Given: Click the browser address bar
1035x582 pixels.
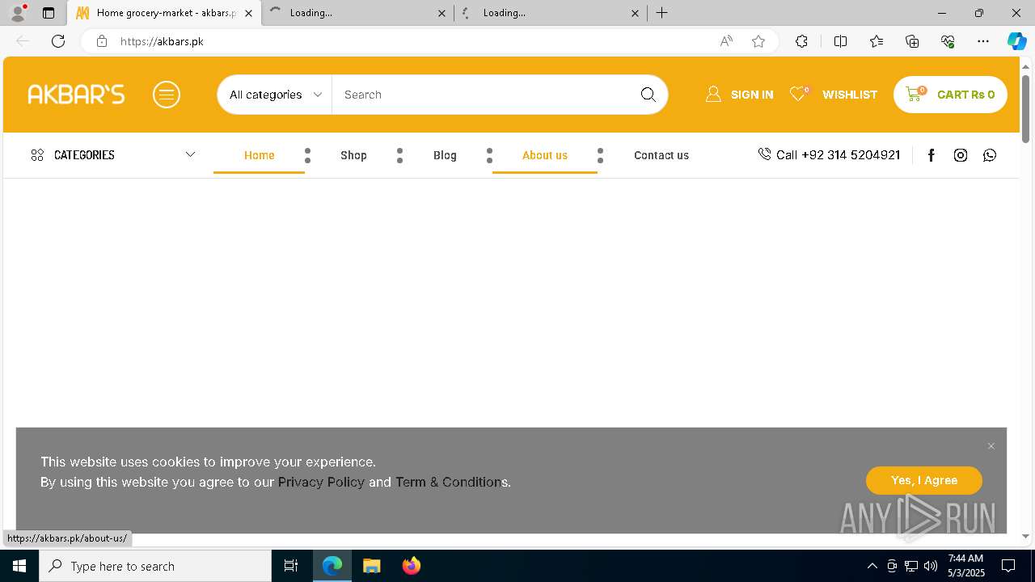Looking at the screenshot, I should coord(412,41).
